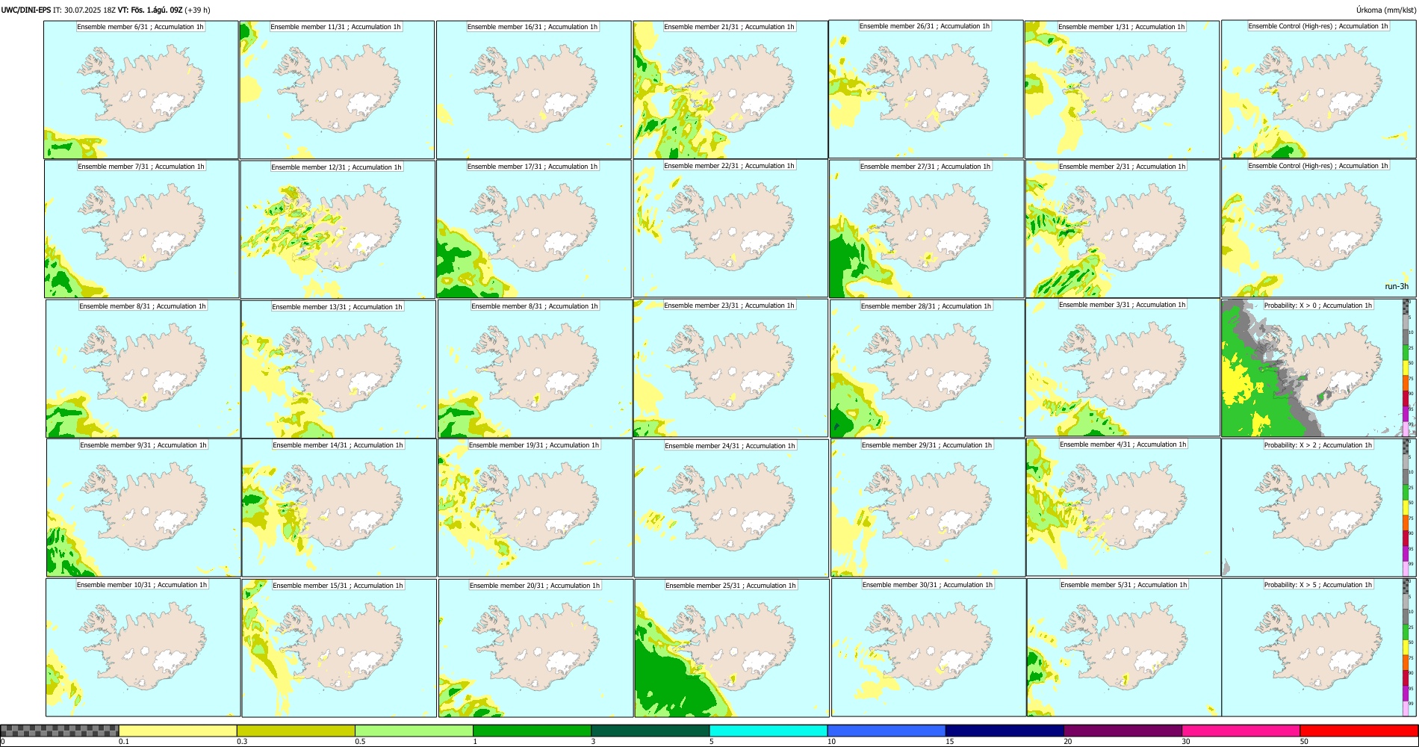
Task: Select the Ensemble member 10/31 map
Action: click(x=143, y=648)
